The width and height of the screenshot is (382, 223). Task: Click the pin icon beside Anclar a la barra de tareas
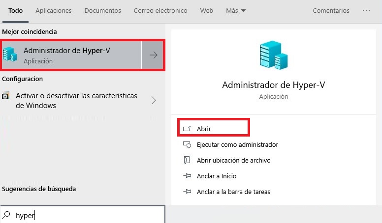[x=187, y=192]
